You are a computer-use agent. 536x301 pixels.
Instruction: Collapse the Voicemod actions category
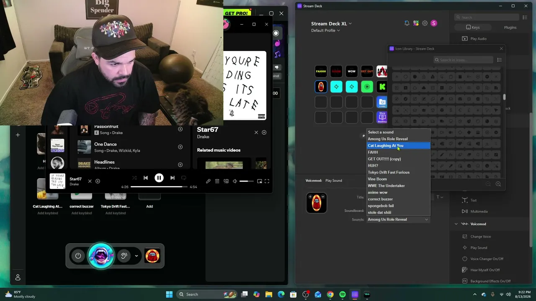point(456,224)
